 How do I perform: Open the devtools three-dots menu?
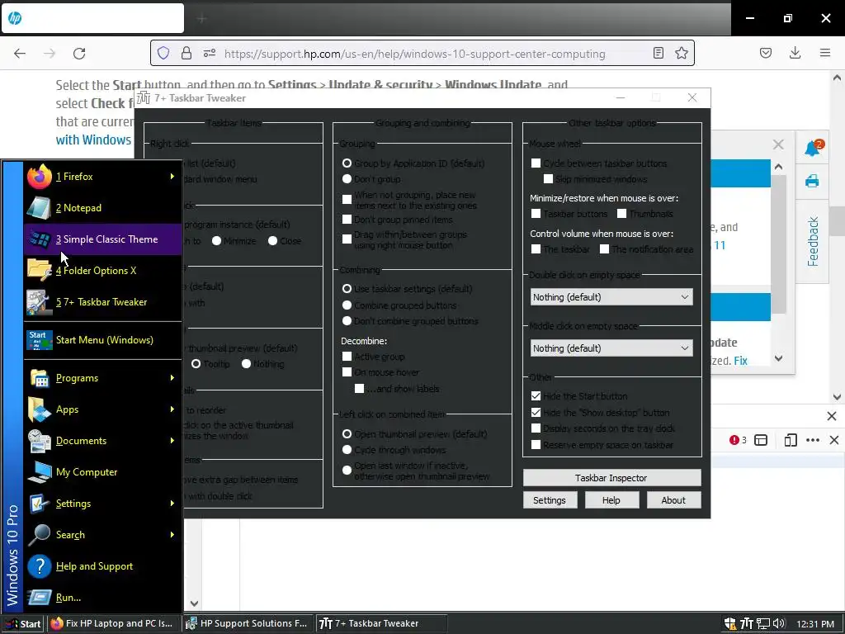pyautogui.click(x=813, y=440)
